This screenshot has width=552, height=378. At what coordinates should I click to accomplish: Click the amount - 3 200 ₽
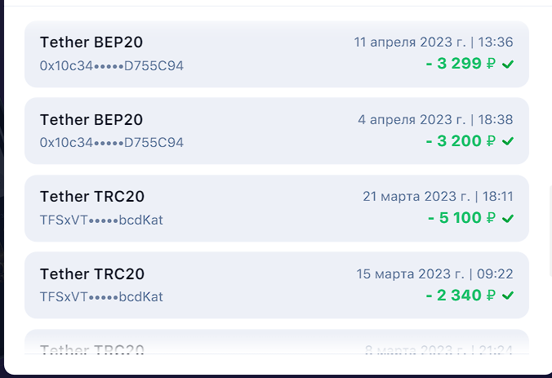(x=461, y=140)
